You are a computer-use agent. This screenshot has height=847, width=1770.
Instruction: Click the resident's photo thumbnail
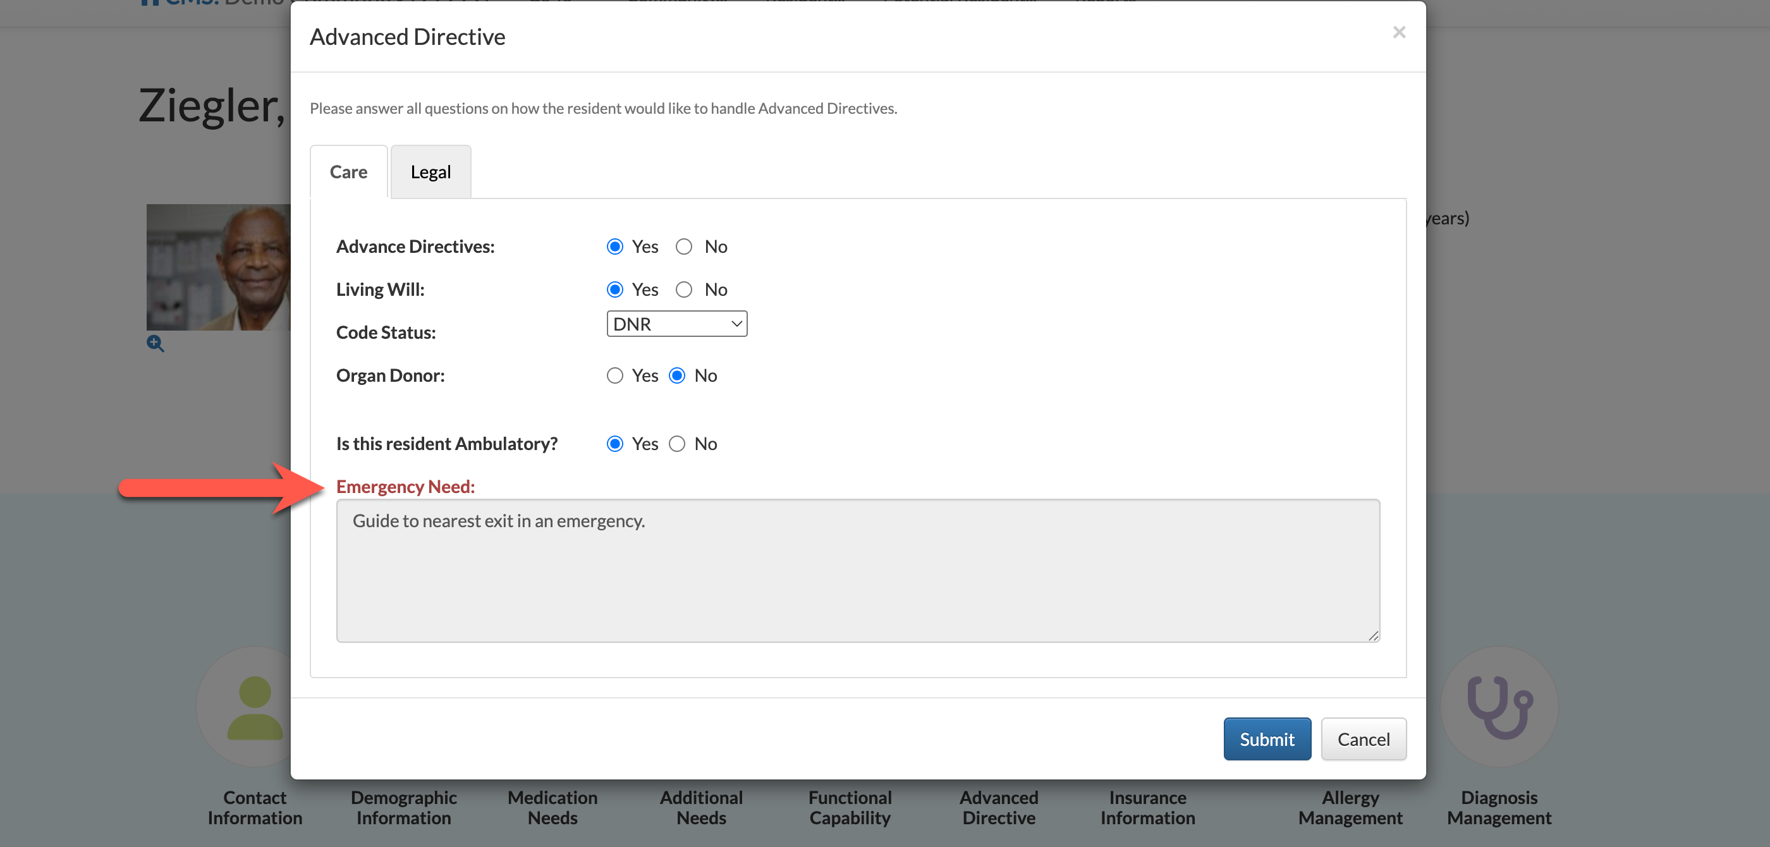219,267
